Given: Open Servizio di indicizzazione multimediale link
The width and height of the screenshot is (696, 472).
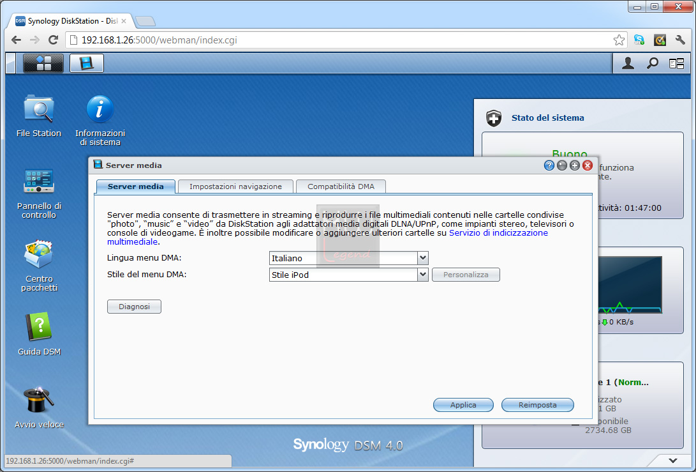Looking at the screenshot, I should pos(498,233).
